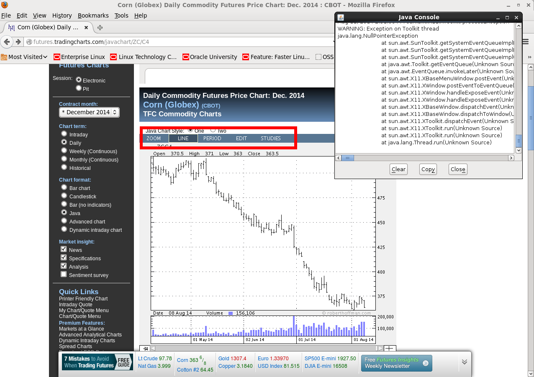Click the chart scroll-to-start icon below volume

pos(145,348)
